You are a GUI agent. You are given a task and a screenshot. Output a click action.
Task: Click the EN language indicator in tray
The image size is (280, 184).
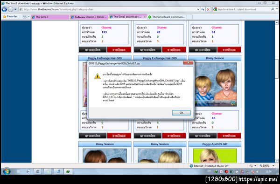tap(209, 171)
